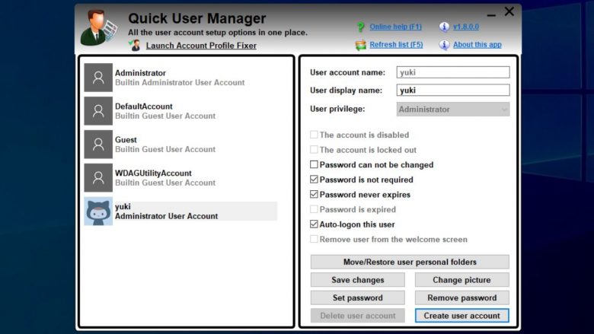Toggle 'Remove user from the welcome screen'

[314, 239]
